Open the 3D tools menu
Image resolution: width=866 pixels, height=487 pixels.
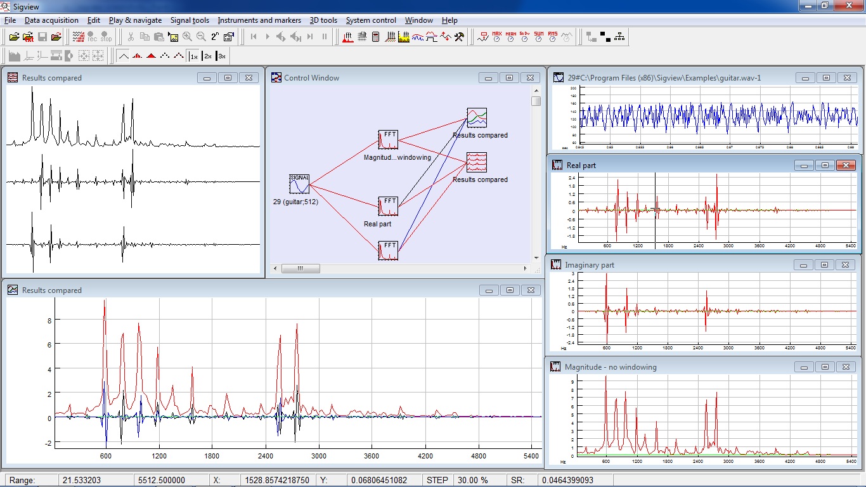click(323, 20)
